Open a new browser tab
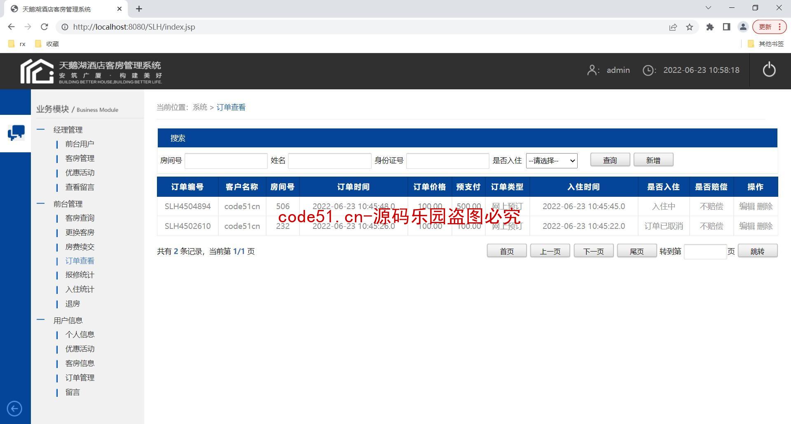 pyautogui.click(x=139, y=9)
